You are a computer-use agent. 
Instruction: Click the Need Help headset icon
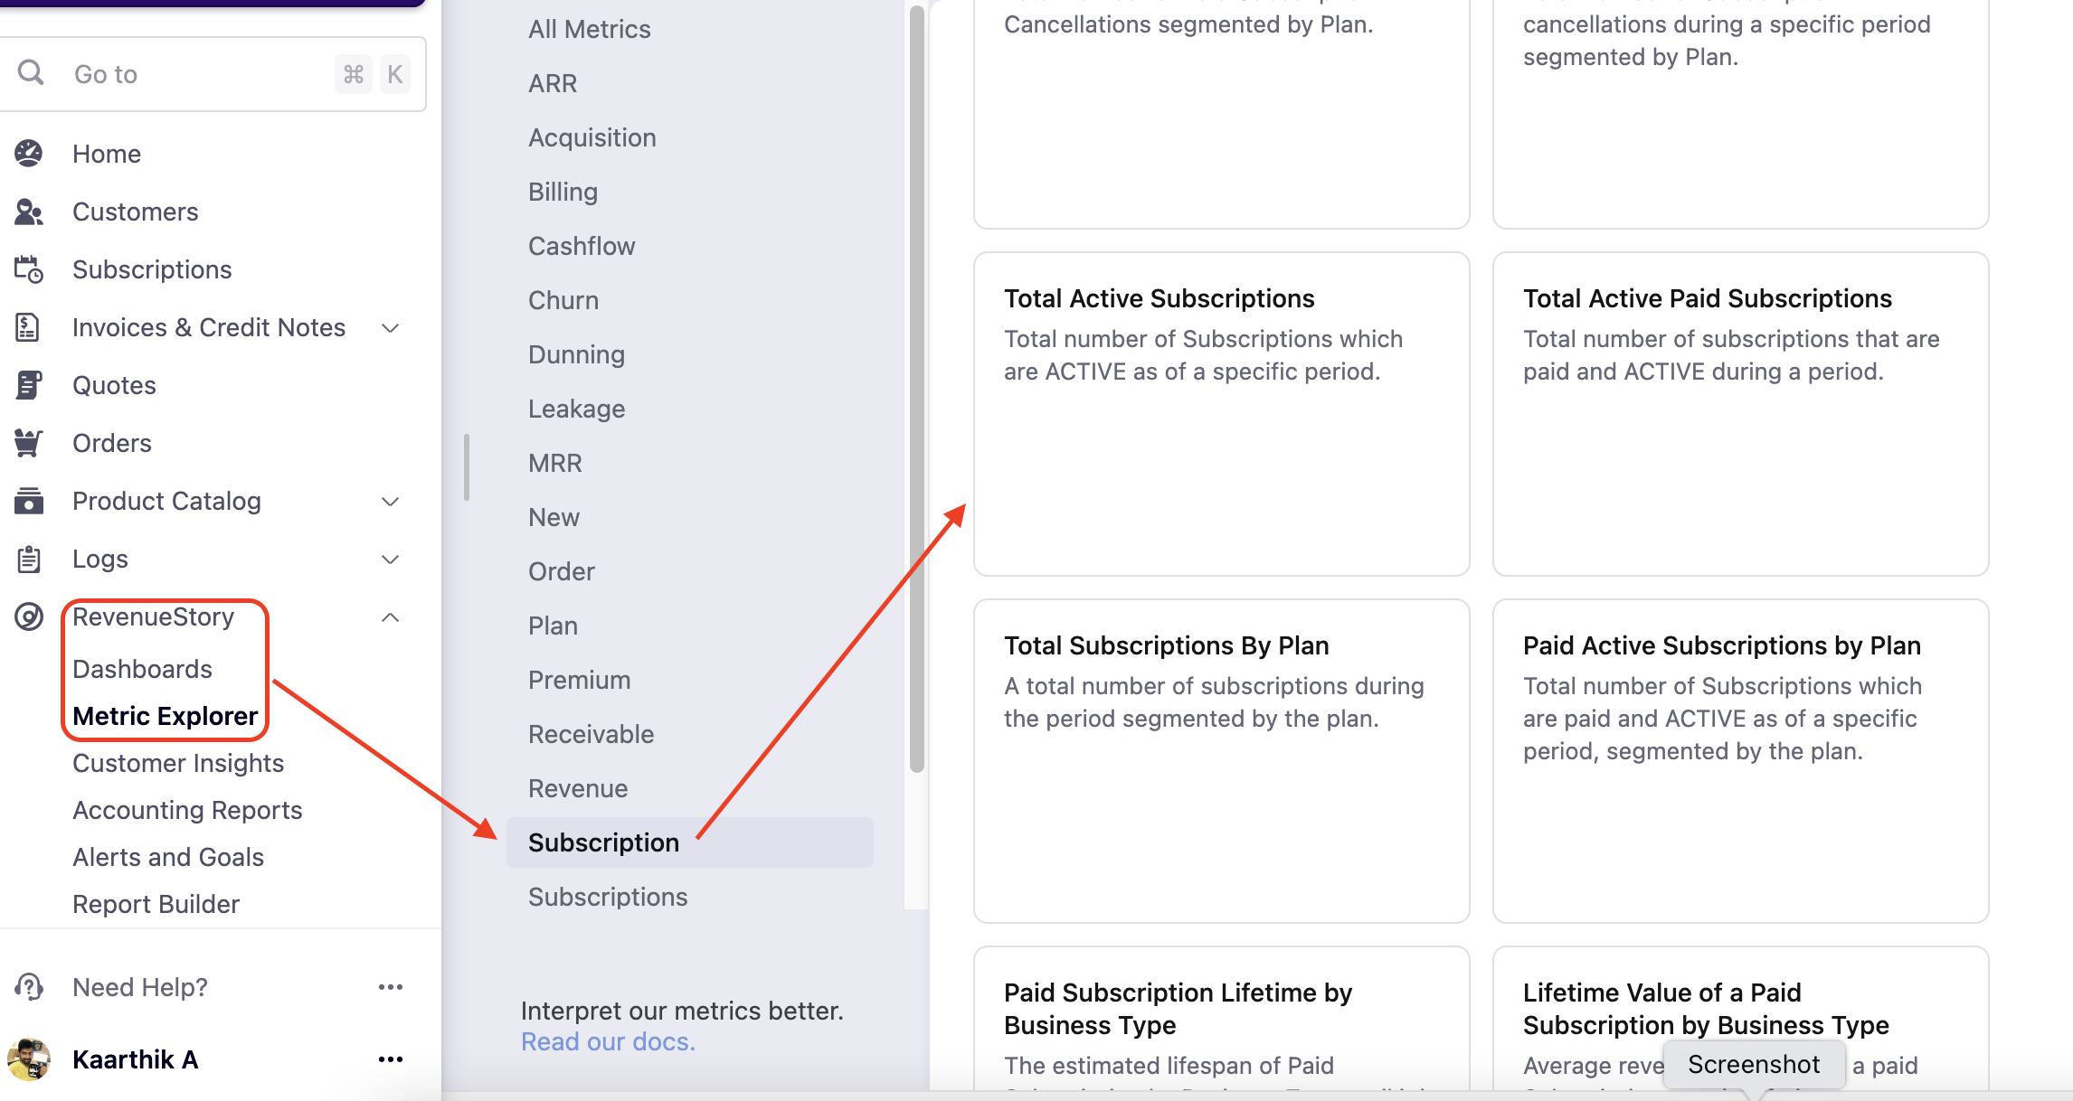[29, 987]
